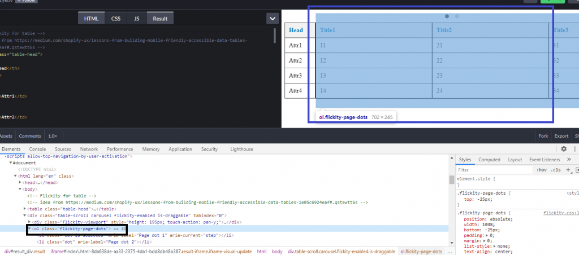
Task: Open the Export option
Action: click(x=561, y=136)
